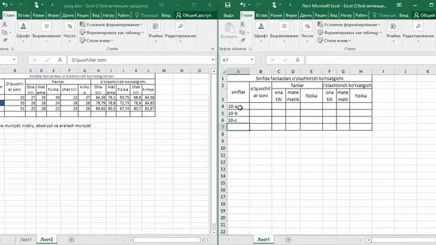Activate Format Painter in left window
The height and width of the screenshot is (245, 436).
point(5,41)
